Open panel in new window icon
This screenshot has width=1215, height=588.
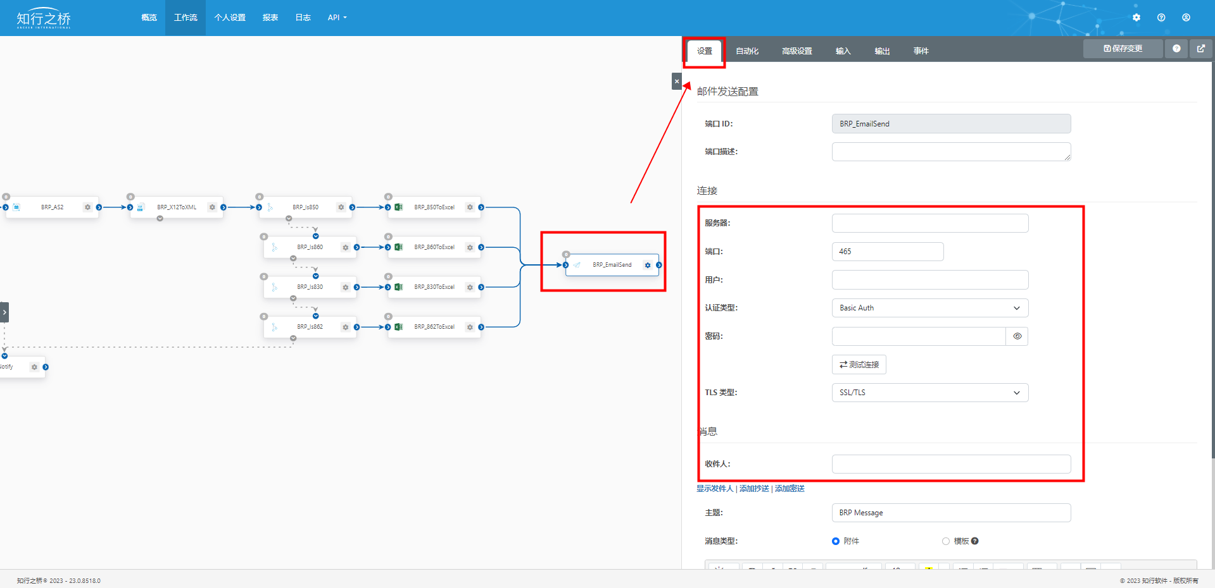tap(1200, 49)
